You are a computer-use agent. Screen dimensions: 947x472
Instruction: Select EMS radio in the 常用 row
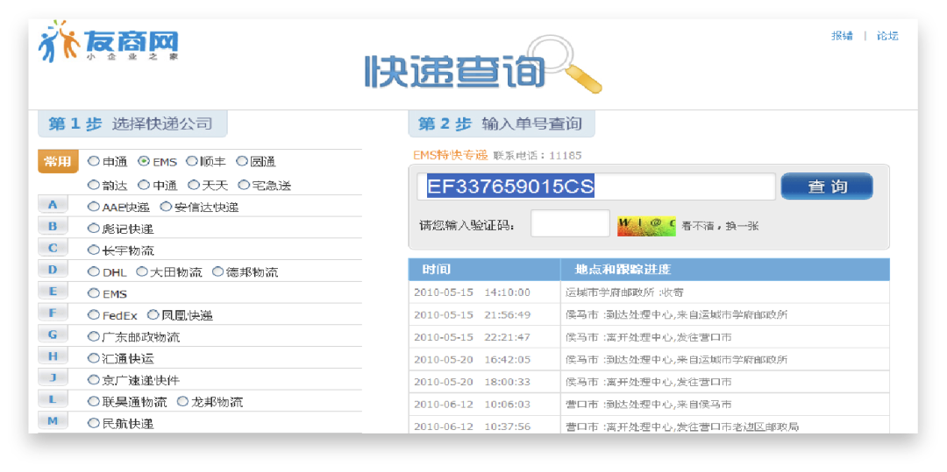[143, 161]
